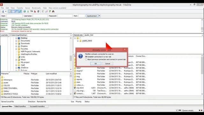Open the Server menu
Screen dimensions: 204x115
click(x=27, y=8)
